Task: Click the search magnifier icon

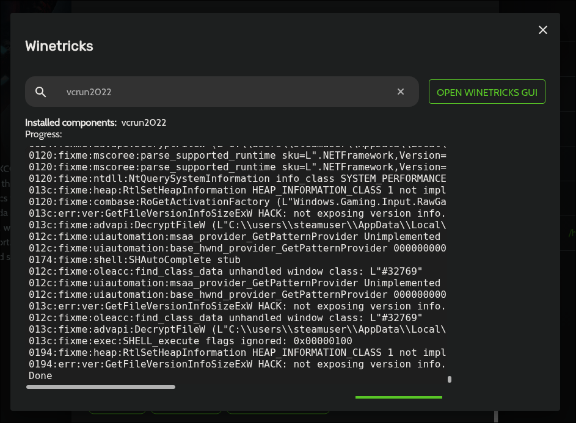Action: [x=40, y=92]
